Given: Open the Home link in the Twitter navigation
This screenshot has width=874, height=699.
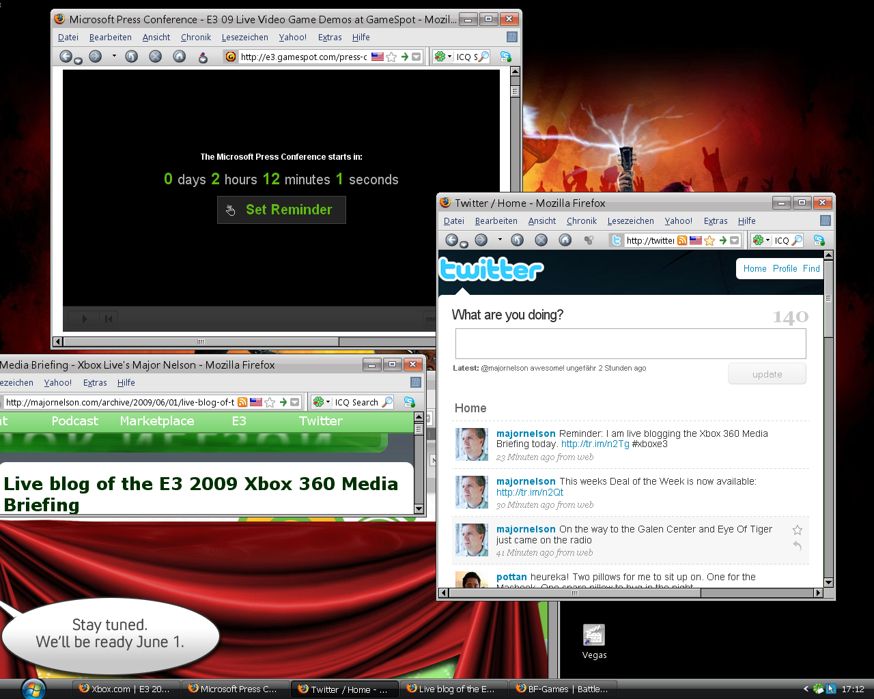Looking at the screenshot, I should (x=755, y=269).
